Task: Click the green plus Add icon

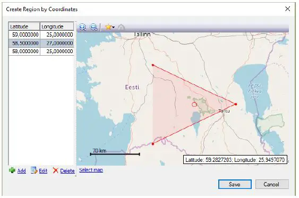Action: tap(12, 170)
